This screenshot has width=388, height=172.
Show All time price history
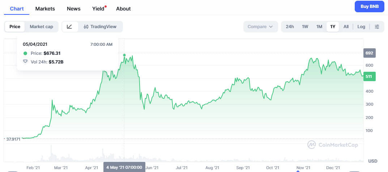[346, 27]
